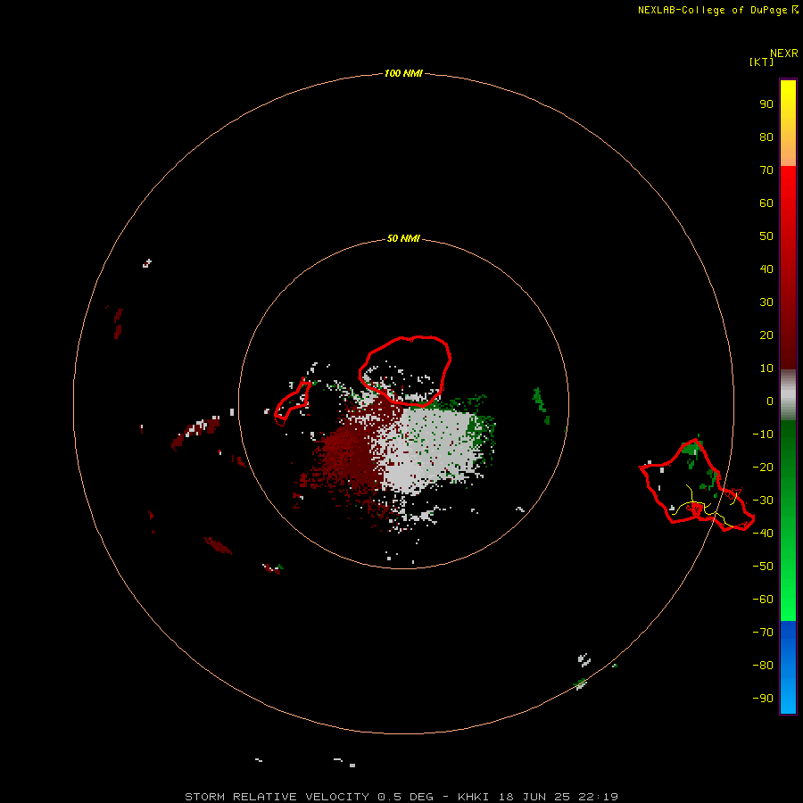Click the Storm Relative Velocity caption text
This screenshot has height=803, width=803.
pos(401,797)
